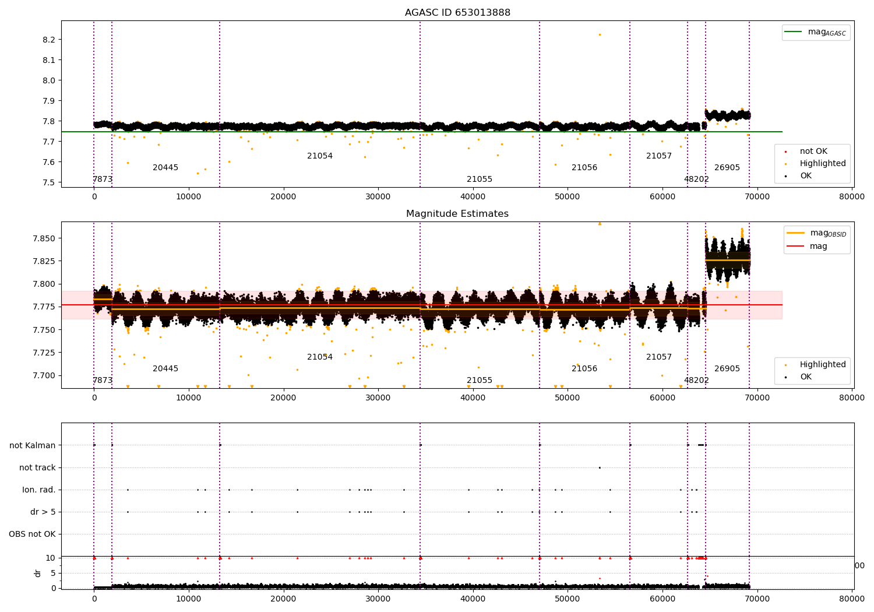Click OBSID label 48202 in Magnitude Estimates plot

(696, 381)
